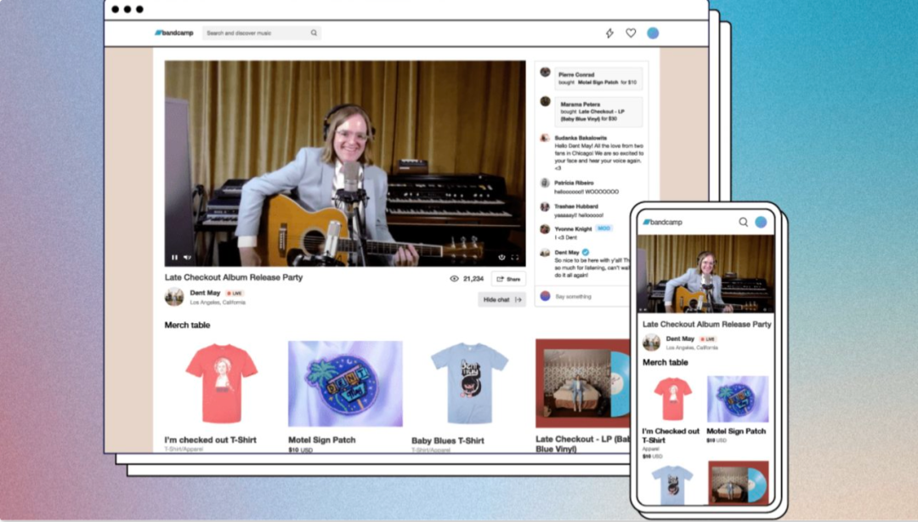Viewport: 918px width, 522px height.
Task: Open the lightning bolt feed icon
Action: pyautogui.click(x=609, y=33)
